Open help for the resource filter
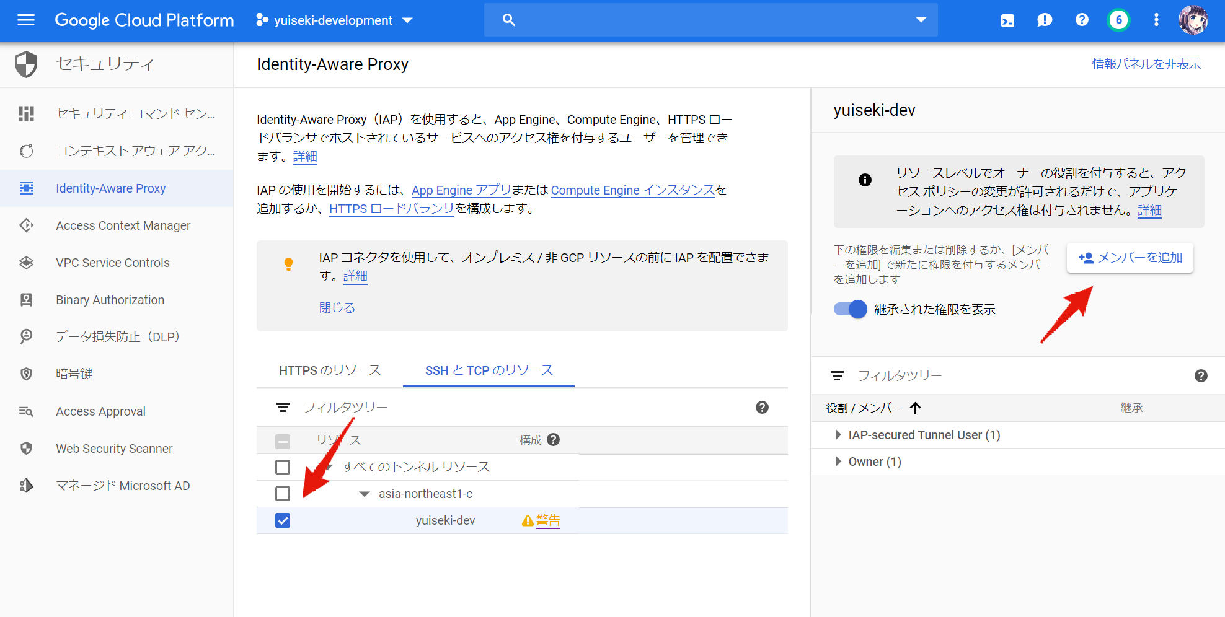The image size is (1225, 617). tap(762, 408)
